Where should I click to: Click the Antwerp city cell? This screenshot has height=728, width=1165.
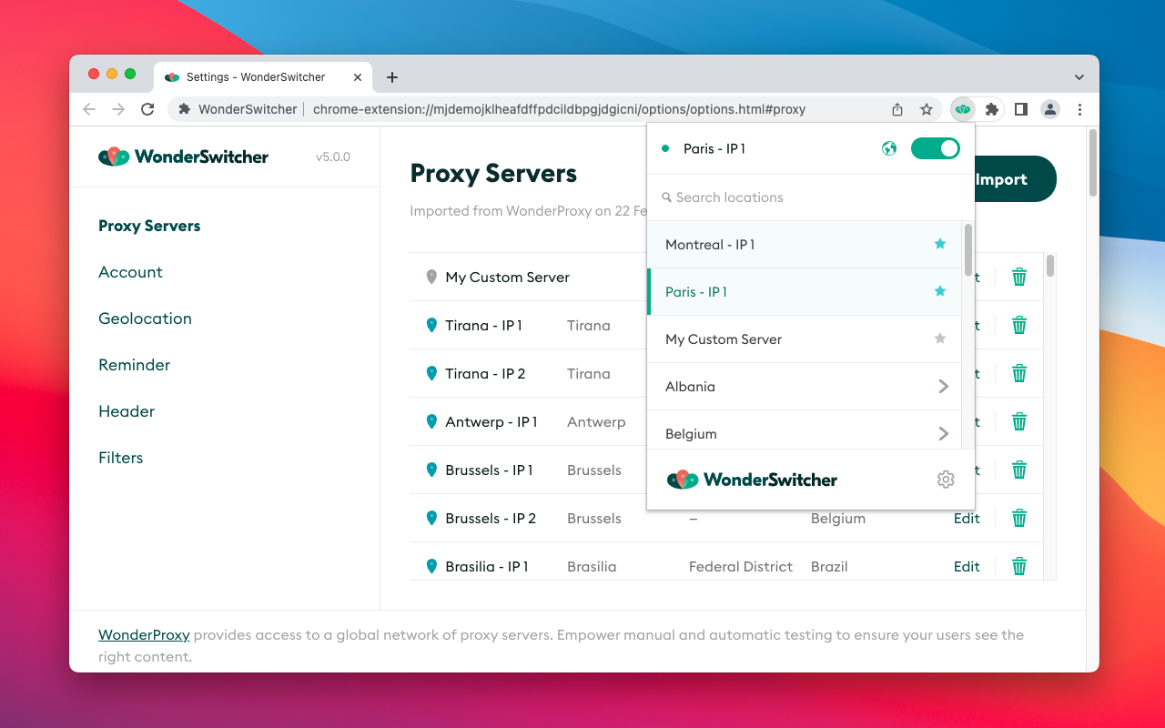click(596, 421)
